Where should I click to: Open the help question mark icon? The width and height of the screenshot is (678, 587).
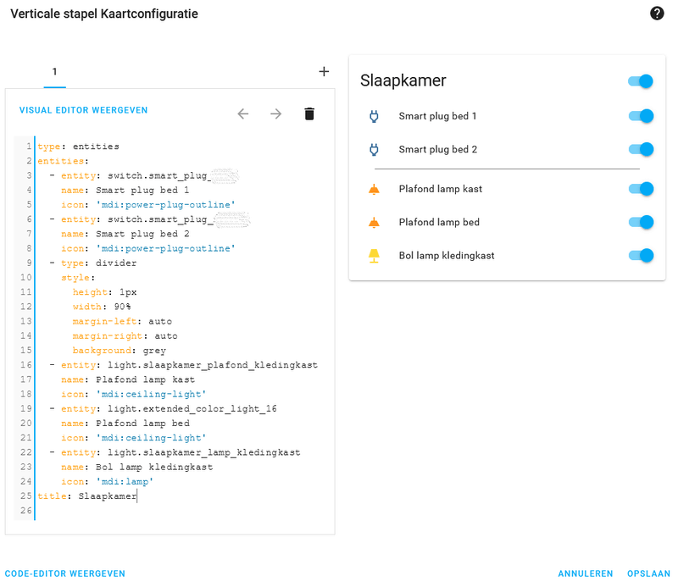coord(657,14)
